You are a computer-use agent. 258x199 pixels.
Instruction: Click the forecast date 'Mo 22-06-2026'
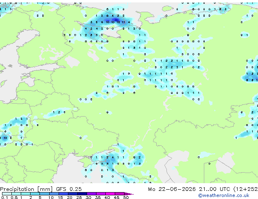click(172, 189)
